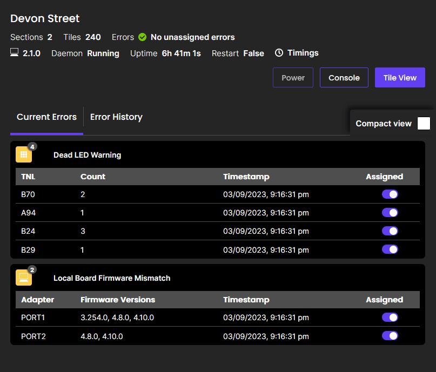Click the computer version icon next to 2.1.0
436x372 pixels.
pyautogui.click(x=15, y=53)
